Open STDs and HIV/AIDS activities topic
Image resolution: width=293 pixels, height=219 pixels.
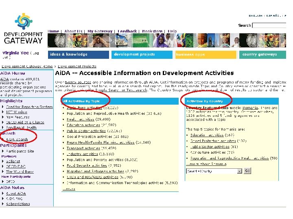[x=92, y=177]
